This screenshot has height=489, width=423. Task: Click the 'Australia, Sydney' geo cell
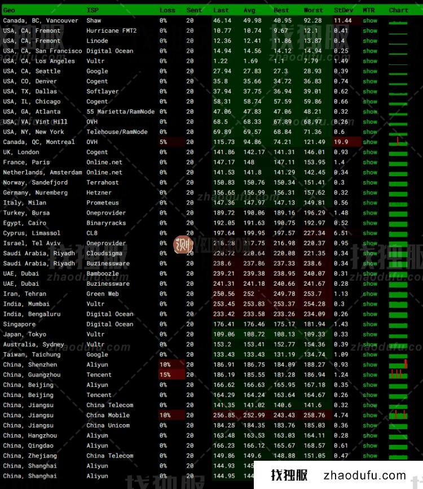click(x=33, y=344)
